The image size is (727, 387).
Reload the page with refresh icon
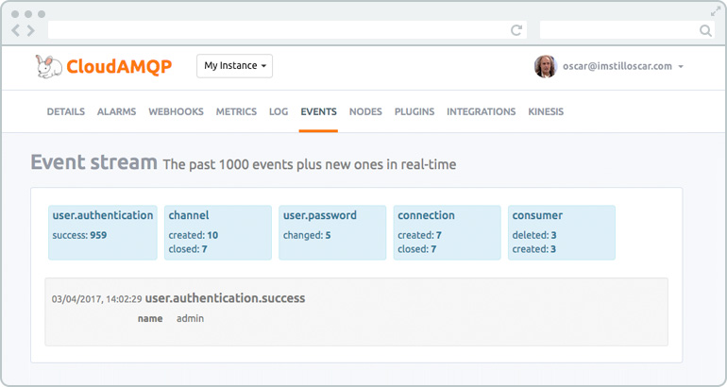click(516, 30)
